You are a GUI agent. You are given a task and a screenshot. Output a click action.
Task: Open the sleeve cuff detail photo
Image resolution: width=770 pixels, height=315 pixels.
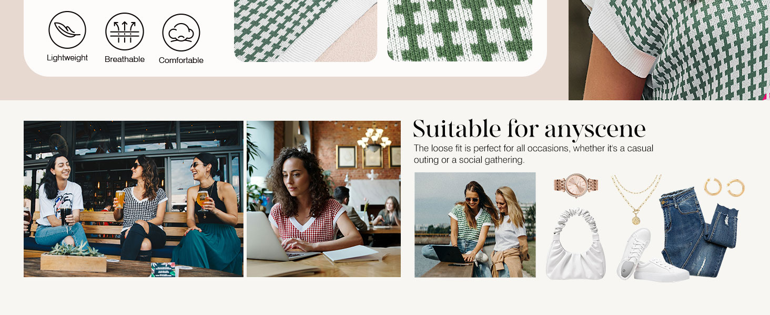point(669,50)
